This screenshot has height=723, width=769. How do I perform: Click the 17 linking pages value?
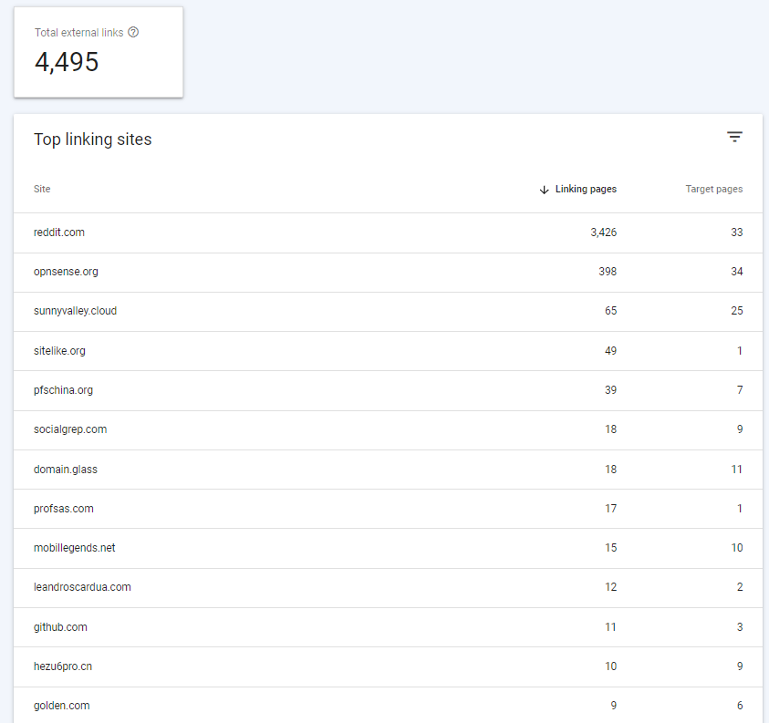[610, 509]
